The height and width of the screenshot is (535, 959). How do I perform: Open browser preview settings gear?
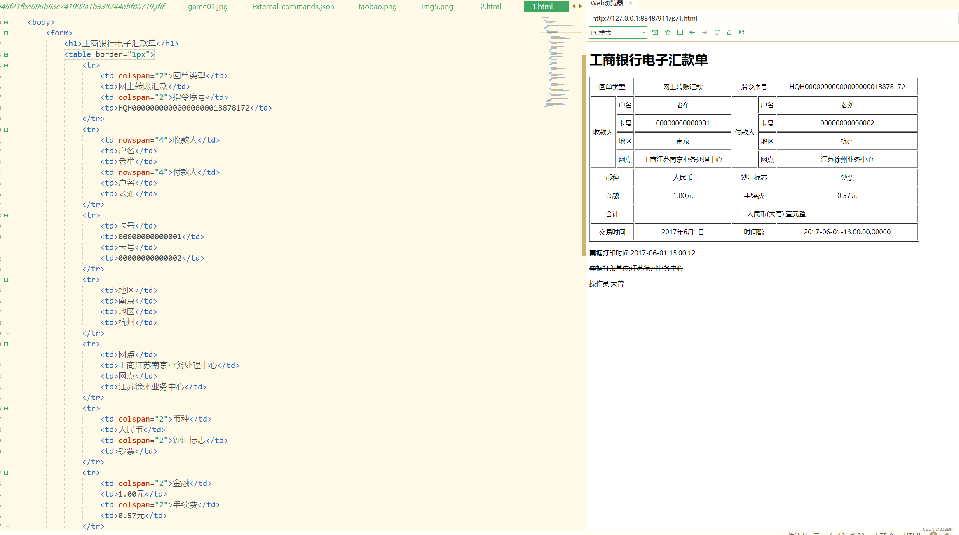pos(667,32)
